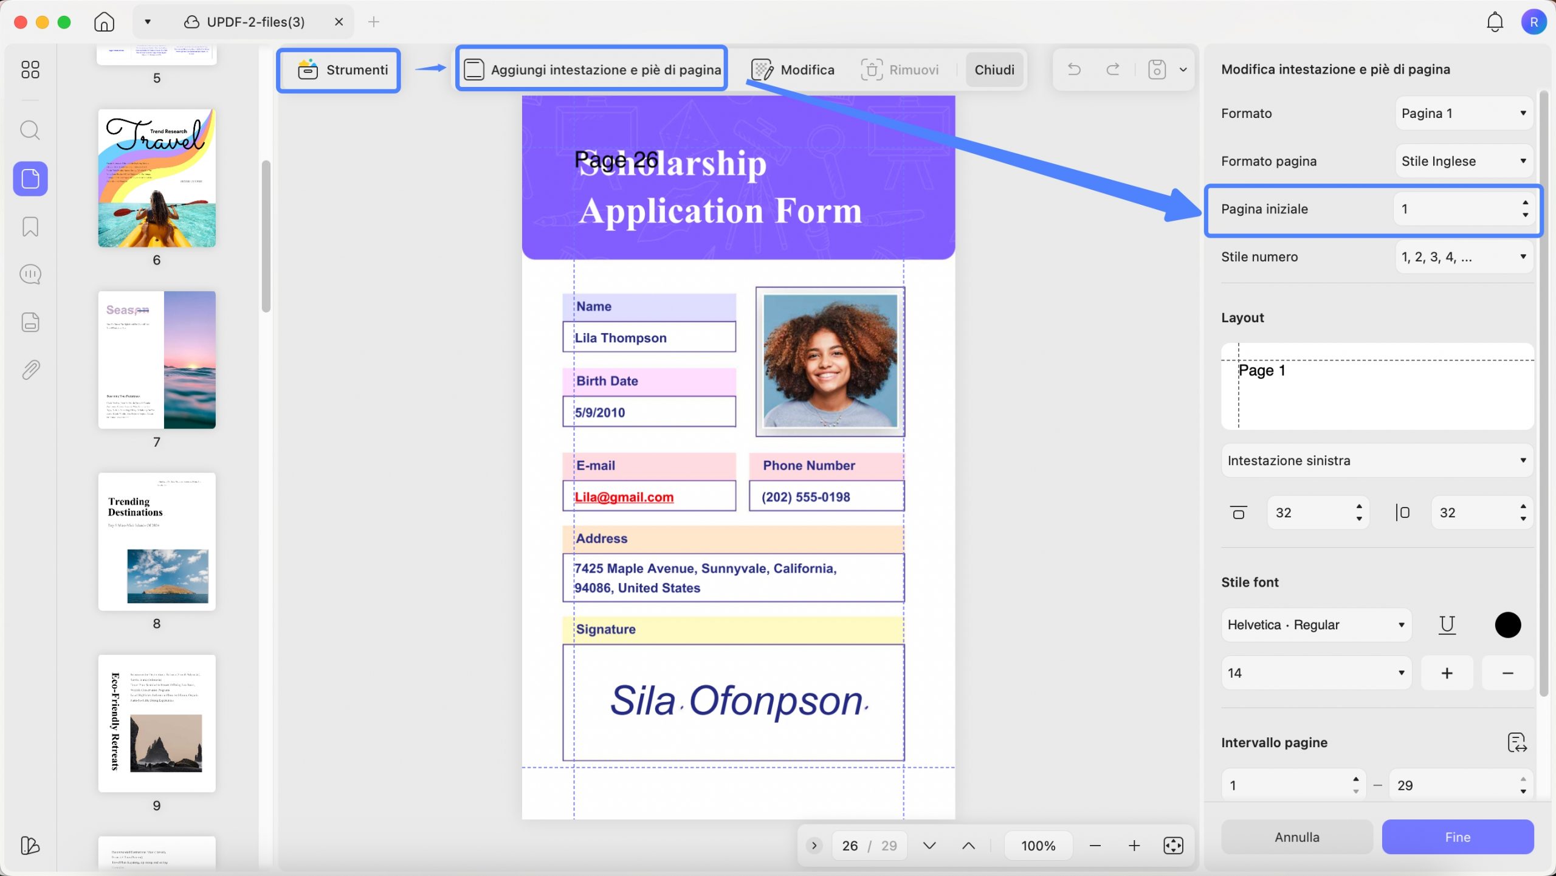1556x876 pixels.
Task: Open the tab list dropdown arrow
Action: point(147,22)
